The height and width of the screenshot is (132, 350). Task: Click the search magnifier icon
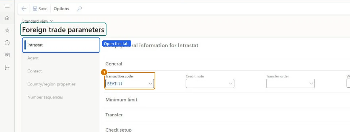[79, 9]
